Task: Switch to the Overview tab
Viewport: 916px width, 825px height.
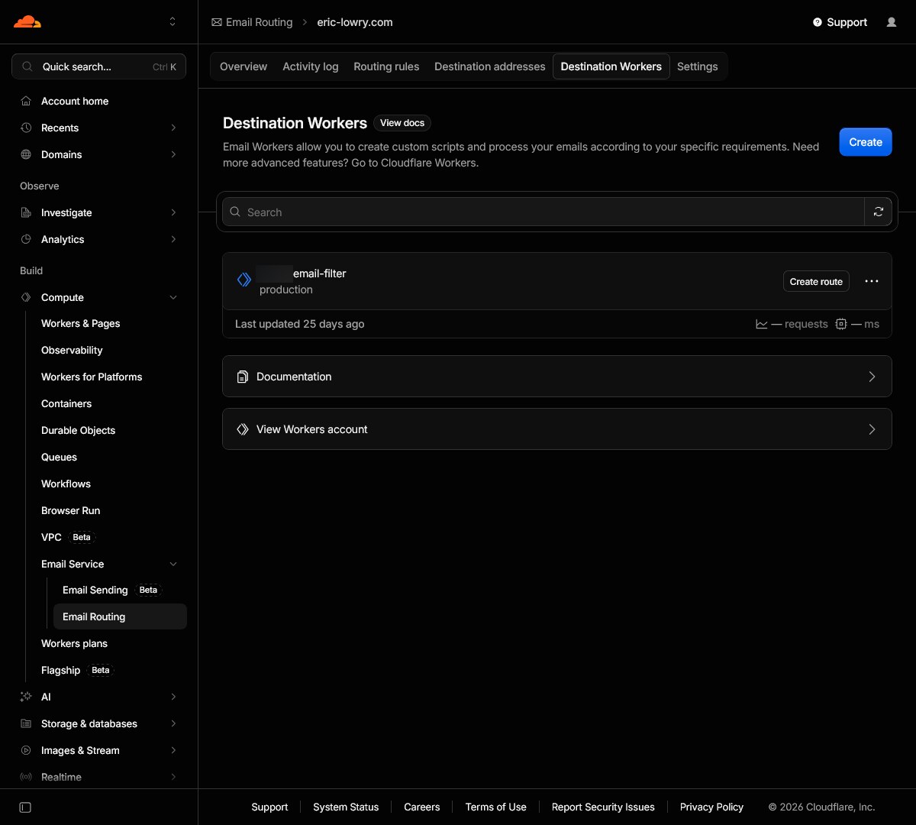Action: click(x=244, y=66)
